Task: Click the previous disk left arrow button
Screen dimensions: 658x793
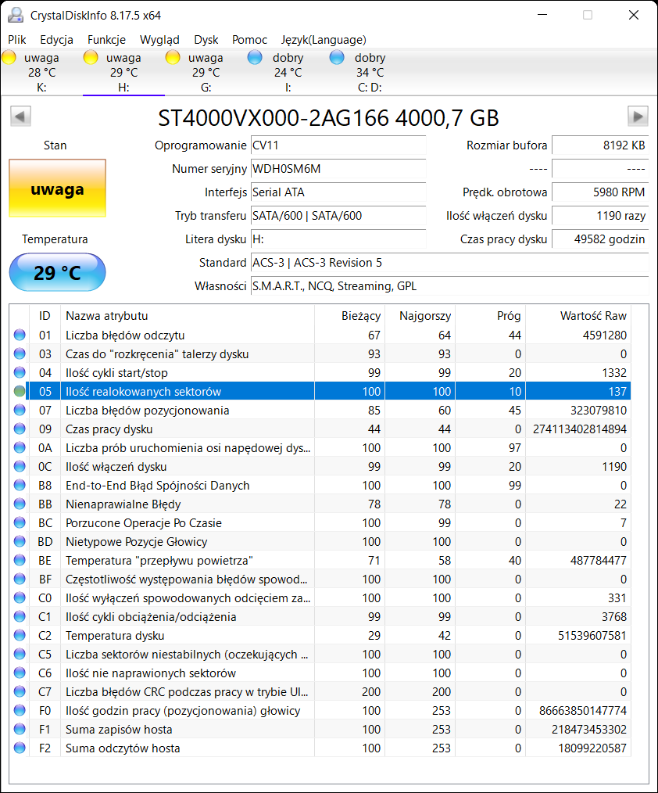Action: [x=20, y=117]
